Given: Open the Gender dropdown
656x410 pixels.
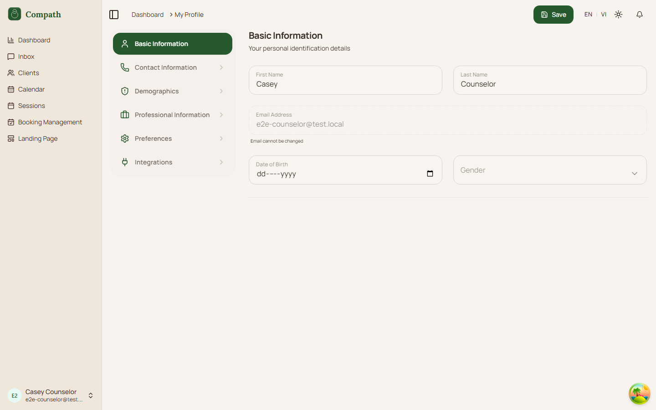Looking at the screenshot, I should [x=549, y=170].
